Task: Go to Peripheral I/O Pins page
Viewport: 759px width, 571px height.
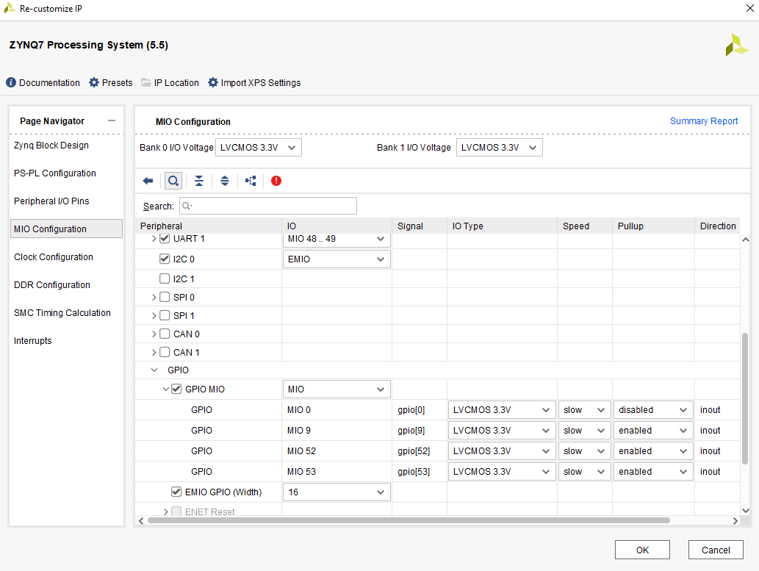Action: [51, 201]
